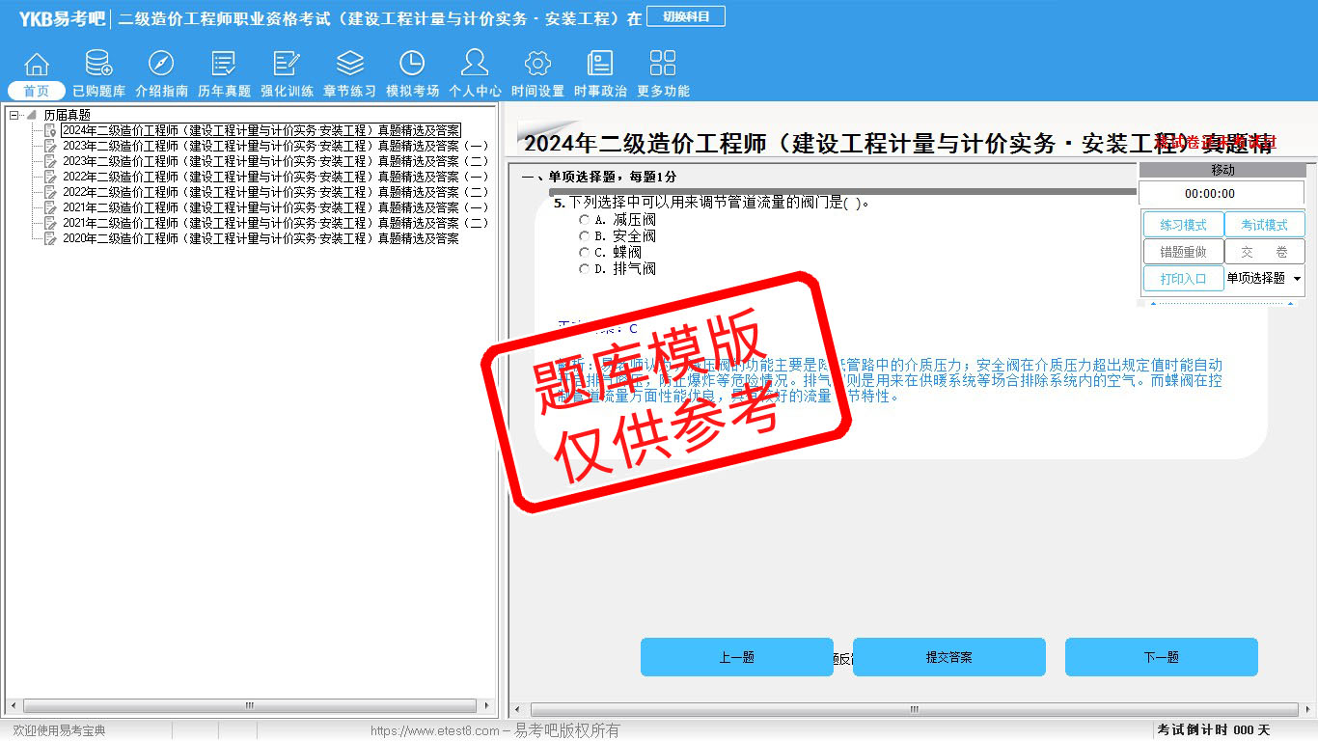Open the 单项选择题 question type dropdown
The image size is (1318, 741).
1296,279
